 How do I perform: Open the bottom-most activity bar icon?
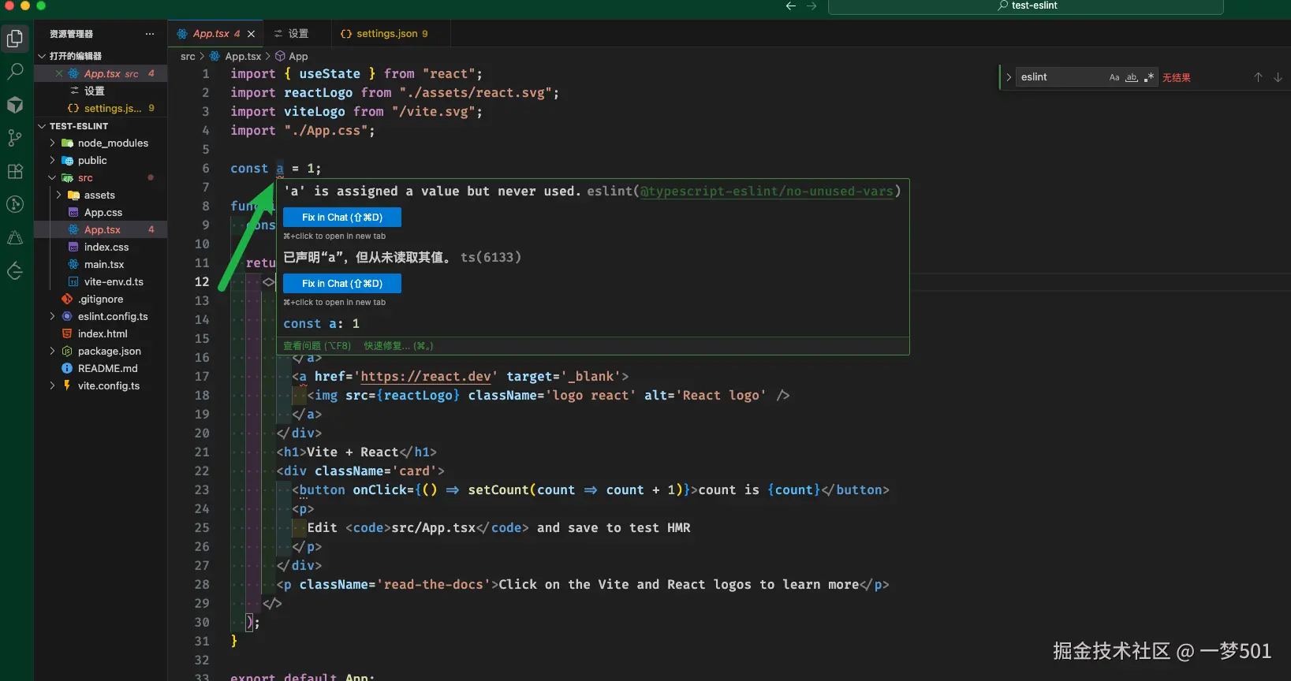[x=15, y=271]
